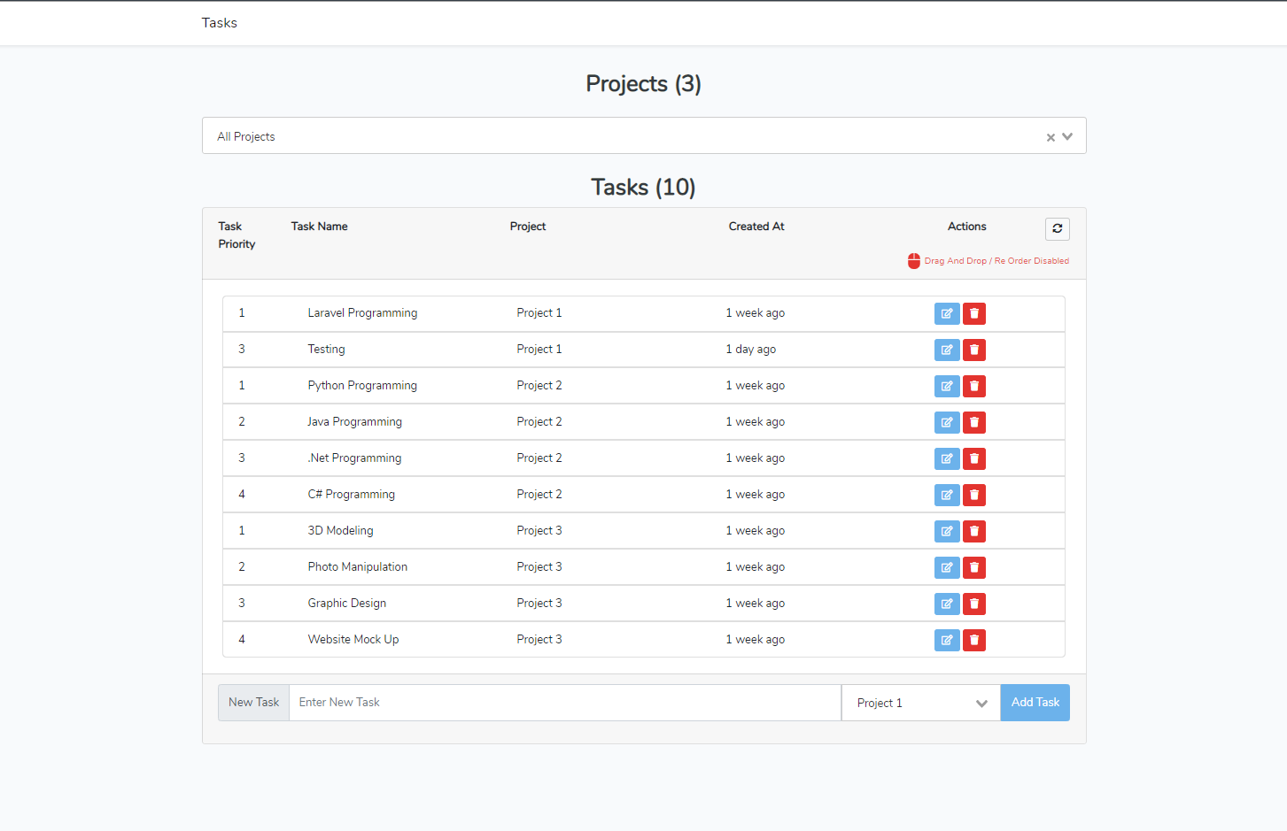
Task: Open the edit icon for Laravel Programming
Action: coord(946,313)
